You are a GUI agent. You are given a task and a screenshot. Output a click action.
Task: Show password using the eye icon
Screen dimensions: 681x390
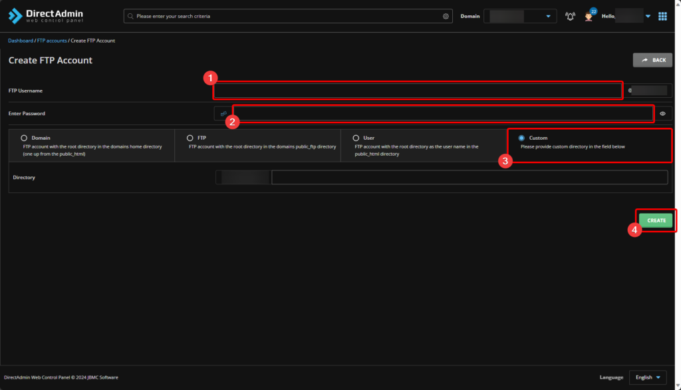663,114
